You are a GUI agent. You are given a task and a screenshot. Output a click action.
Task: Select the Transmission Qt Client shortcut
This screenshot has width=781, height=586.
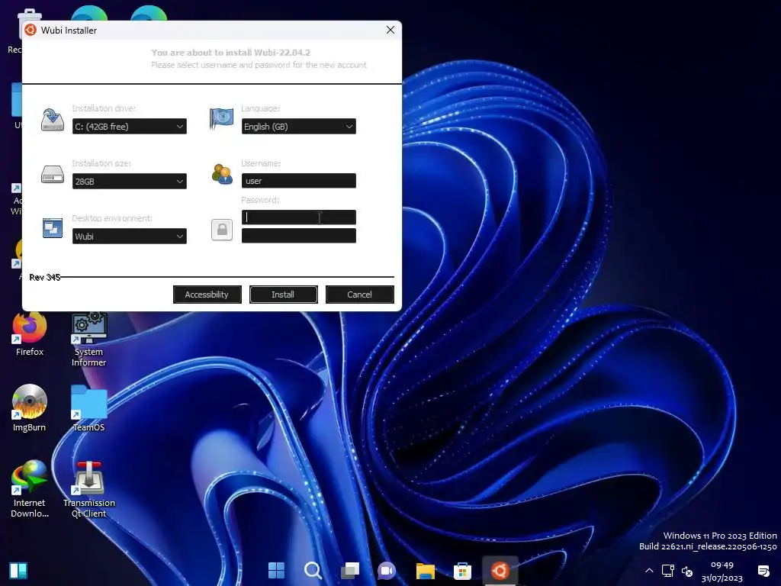coord(88,489)
